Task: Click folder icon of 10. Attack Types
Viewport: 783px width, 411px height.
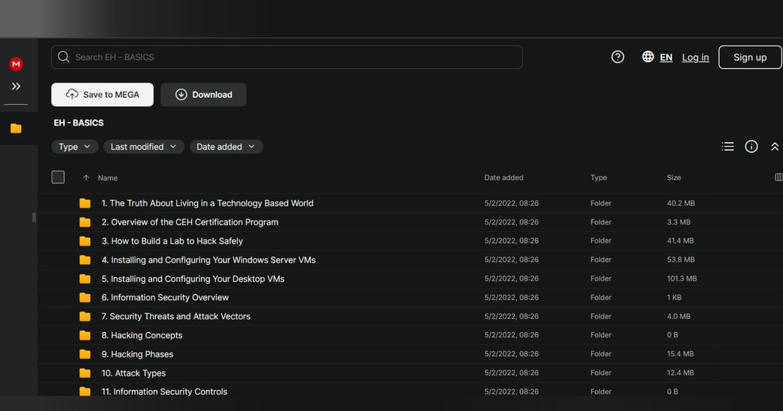Action: [85, 373]
